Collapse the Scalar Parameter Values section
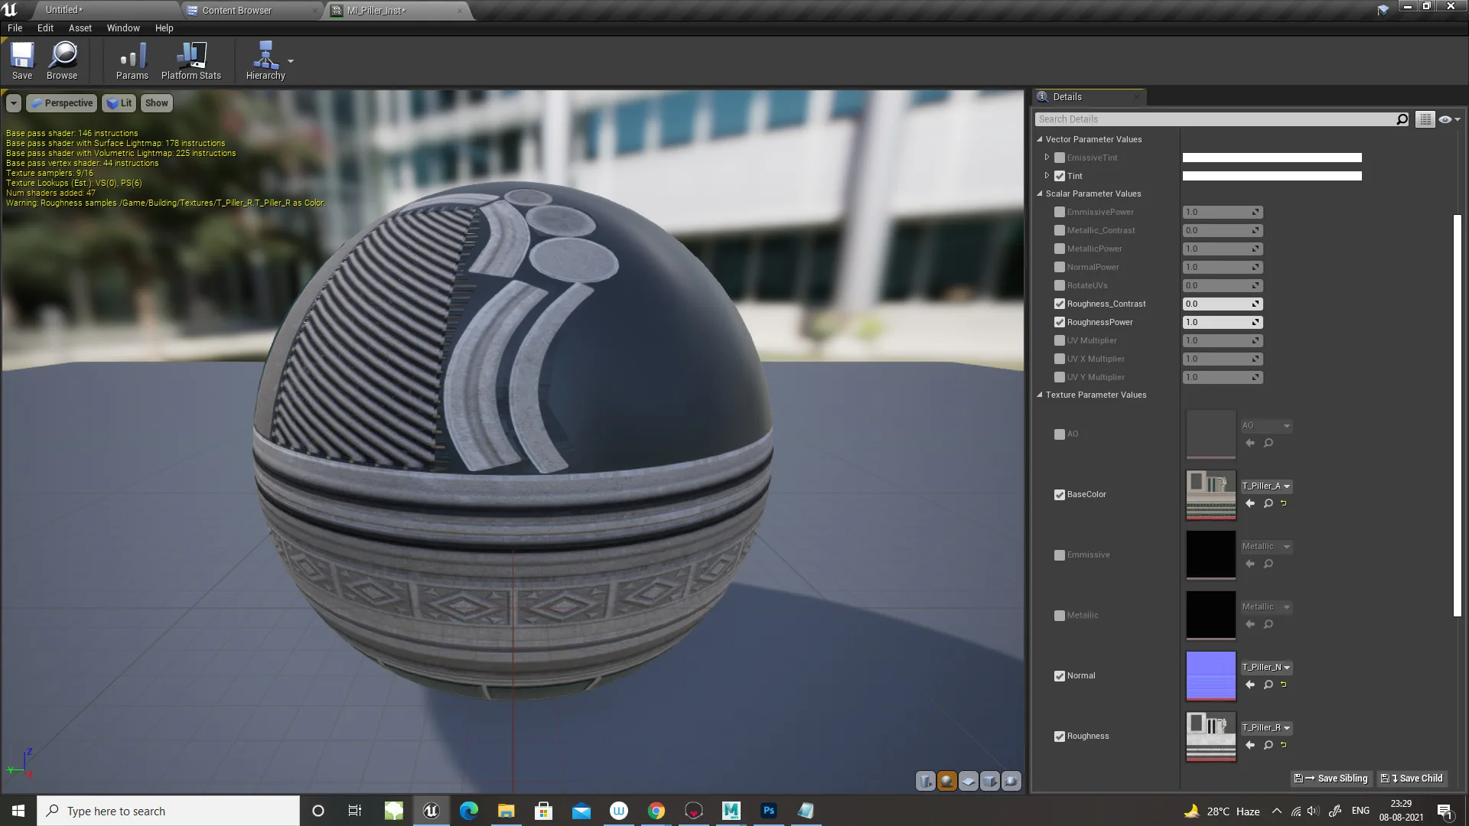1469x826 pixels. point(1040,193)
